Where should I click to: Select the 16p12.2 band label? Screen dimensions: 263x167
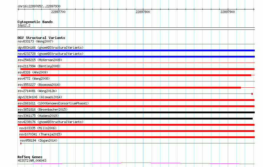click(24, 25)
